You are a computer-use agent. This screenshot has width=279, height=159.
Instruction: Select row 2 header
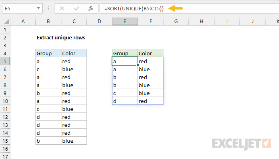[5, 37]
